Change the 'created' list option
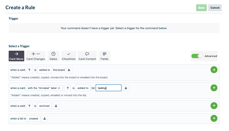The height and width of the screenshot is (131, 229). coord(33,119)
